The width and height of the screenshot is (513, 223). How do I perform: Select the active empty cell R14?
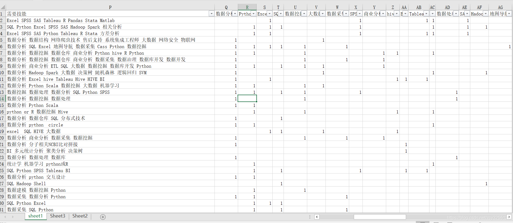click(247, 98)
